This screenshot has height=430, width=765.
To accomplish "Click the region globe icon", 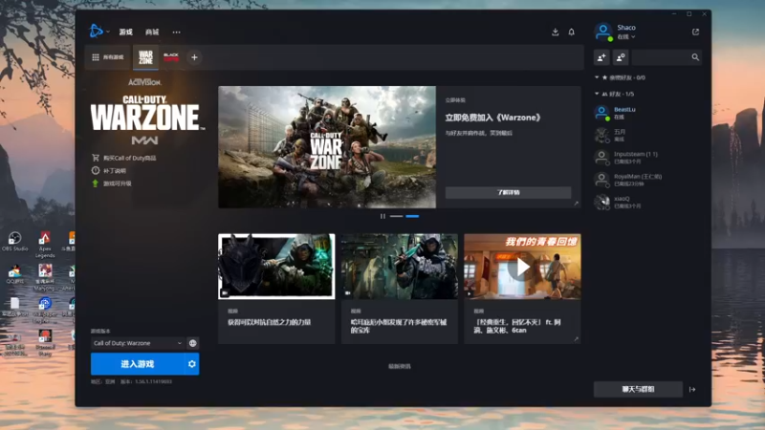I will [193, 343].
